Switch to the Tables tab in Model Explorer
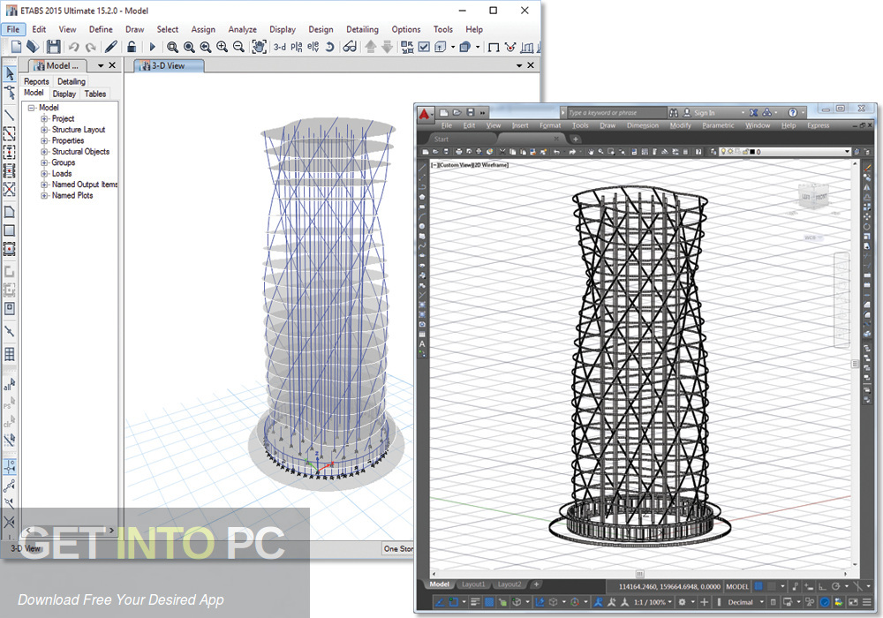883x618 pixels. point(95,94)
